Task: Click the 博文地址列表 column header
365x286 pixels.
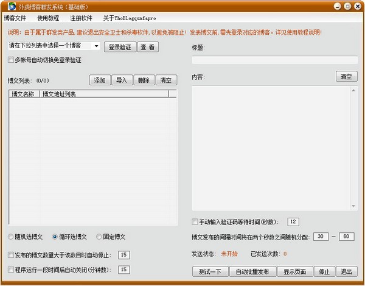Action: click(104, 94)
